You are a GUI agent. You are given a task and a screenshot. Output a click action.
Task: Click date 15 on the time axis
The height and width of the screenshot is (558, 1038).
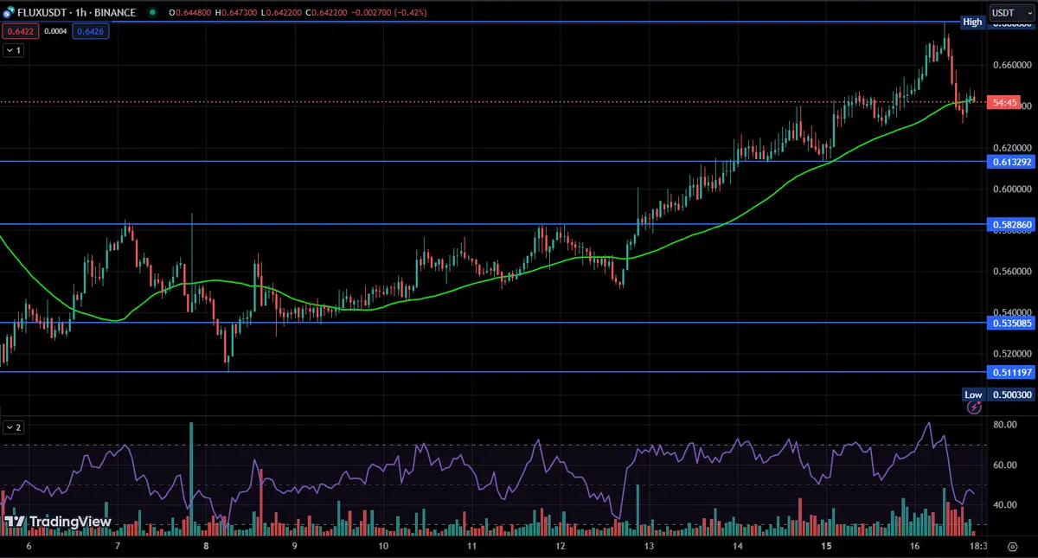(x=826, y=547)
